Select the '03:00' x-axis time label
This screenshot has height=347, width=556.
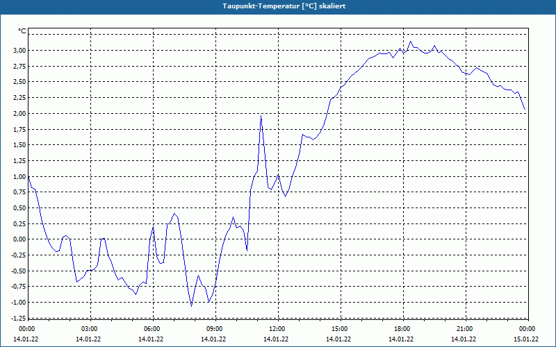[x=89, y=329]
